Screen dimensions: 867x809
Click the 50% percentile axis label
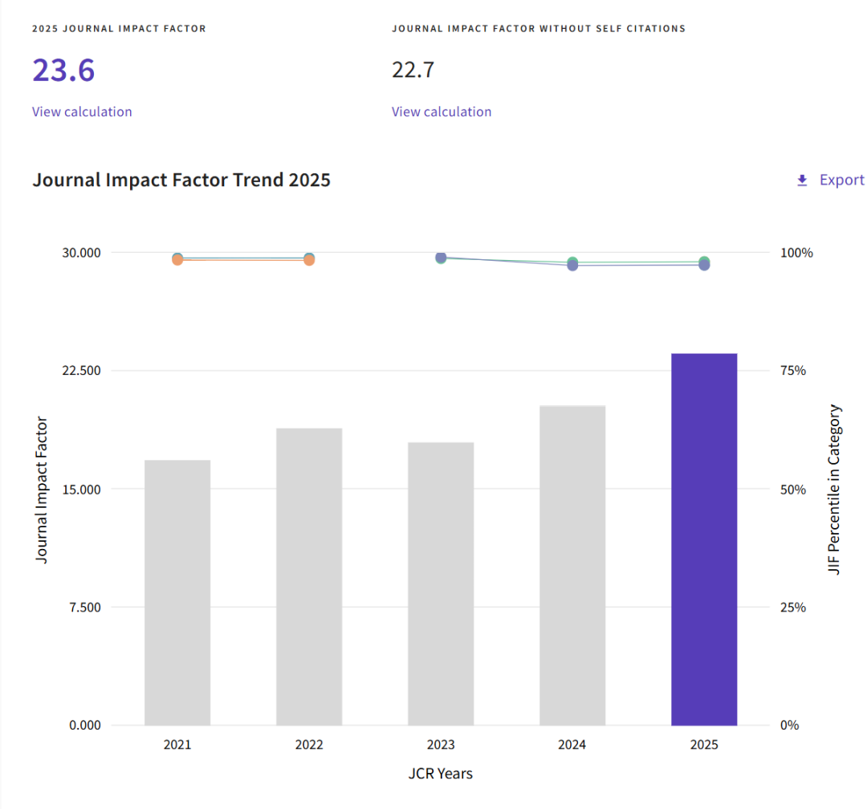click(x=793, y=490)
